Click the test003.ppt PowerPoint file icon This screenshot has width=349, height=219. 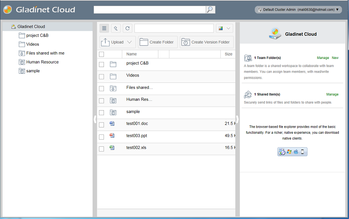click(112, 135)
